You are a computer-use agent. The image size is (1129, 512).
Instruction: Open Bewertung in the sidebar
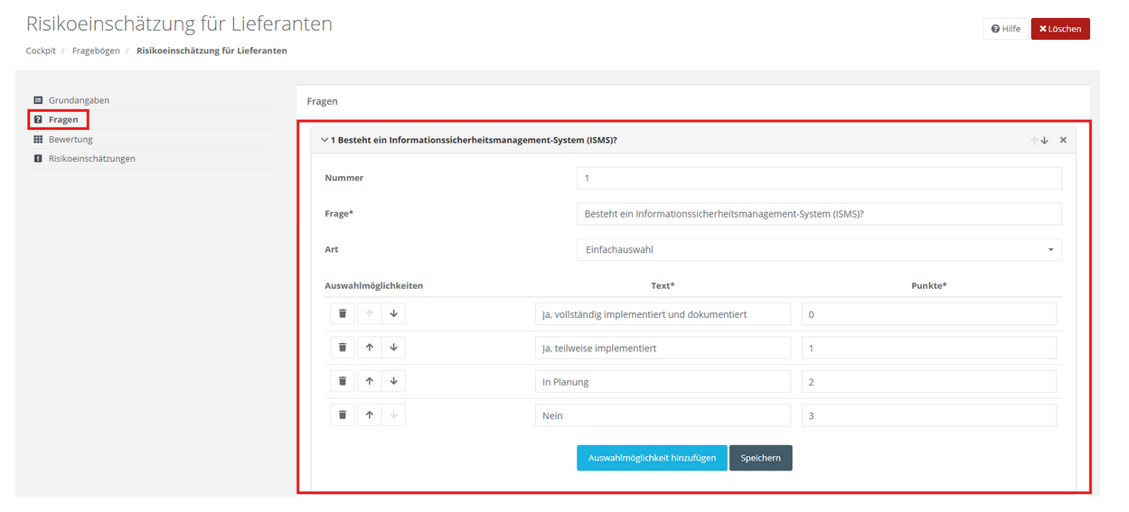click(x=71, y=139)
